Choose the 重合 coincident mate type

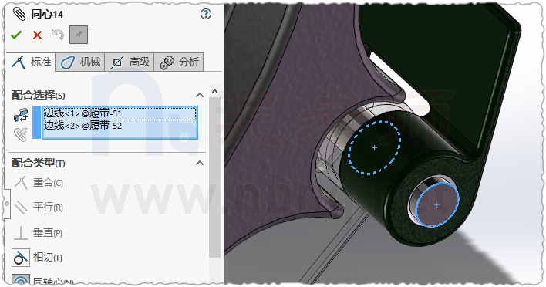[39, 183]
